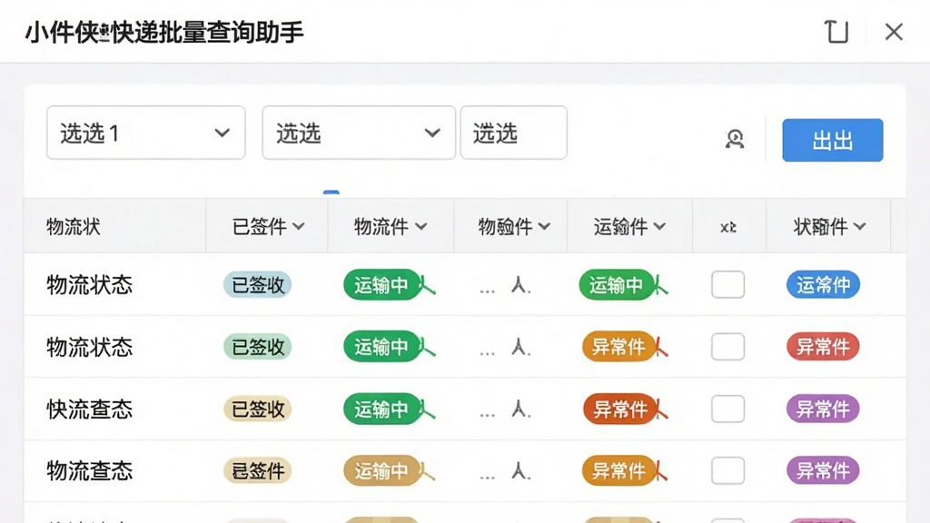Click the light blue 已签收 tag in first row
930x523 pixels.
tap(257, 284)
